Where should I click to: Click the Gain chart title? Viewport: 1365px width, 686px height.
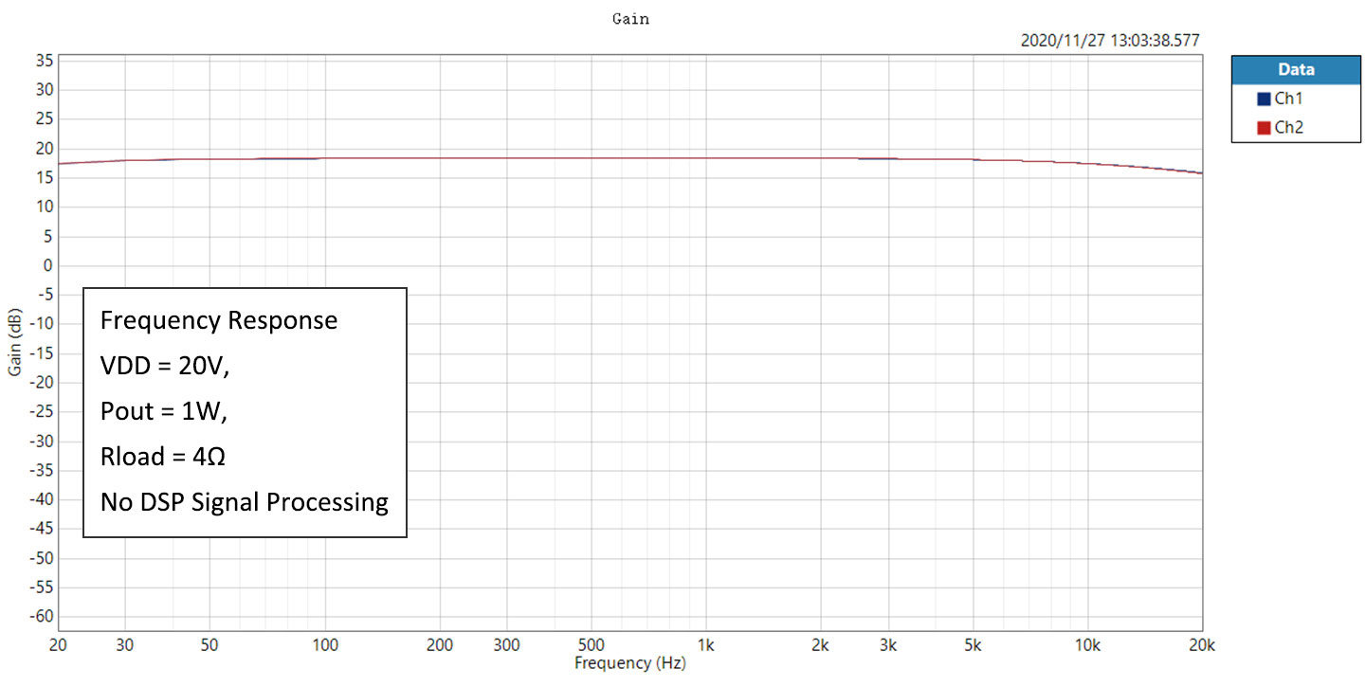click(630, 18)
